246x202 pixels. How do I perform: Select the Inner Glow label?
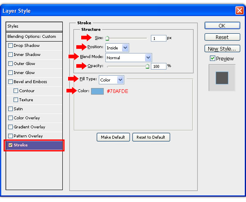click(24, 72)
